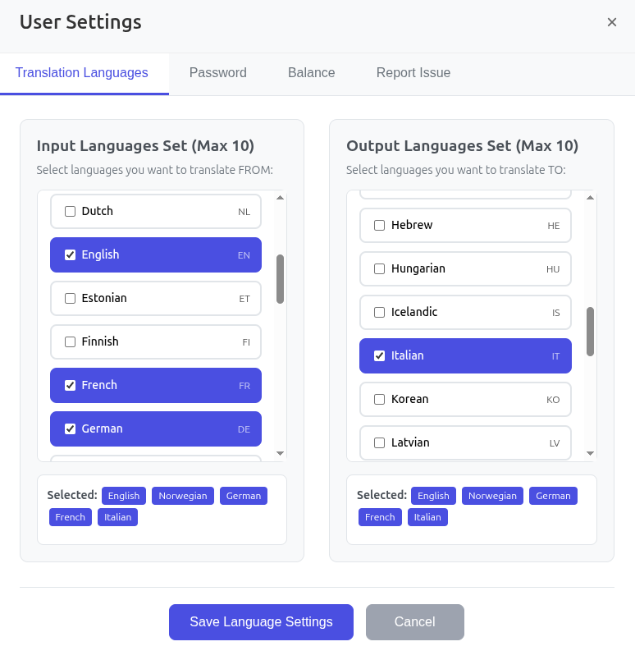Tick the Finnish input language checkbox

click(71, 341)
